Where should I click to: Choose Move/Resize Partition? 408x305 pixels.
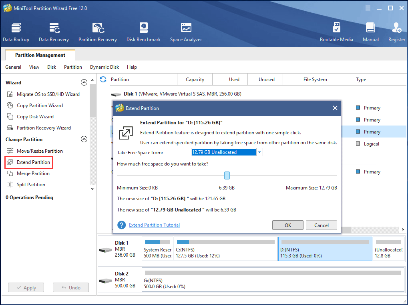[35, 151]
